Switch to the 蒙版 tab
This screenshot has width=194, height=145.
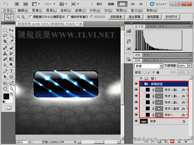(x=147, y=55)
